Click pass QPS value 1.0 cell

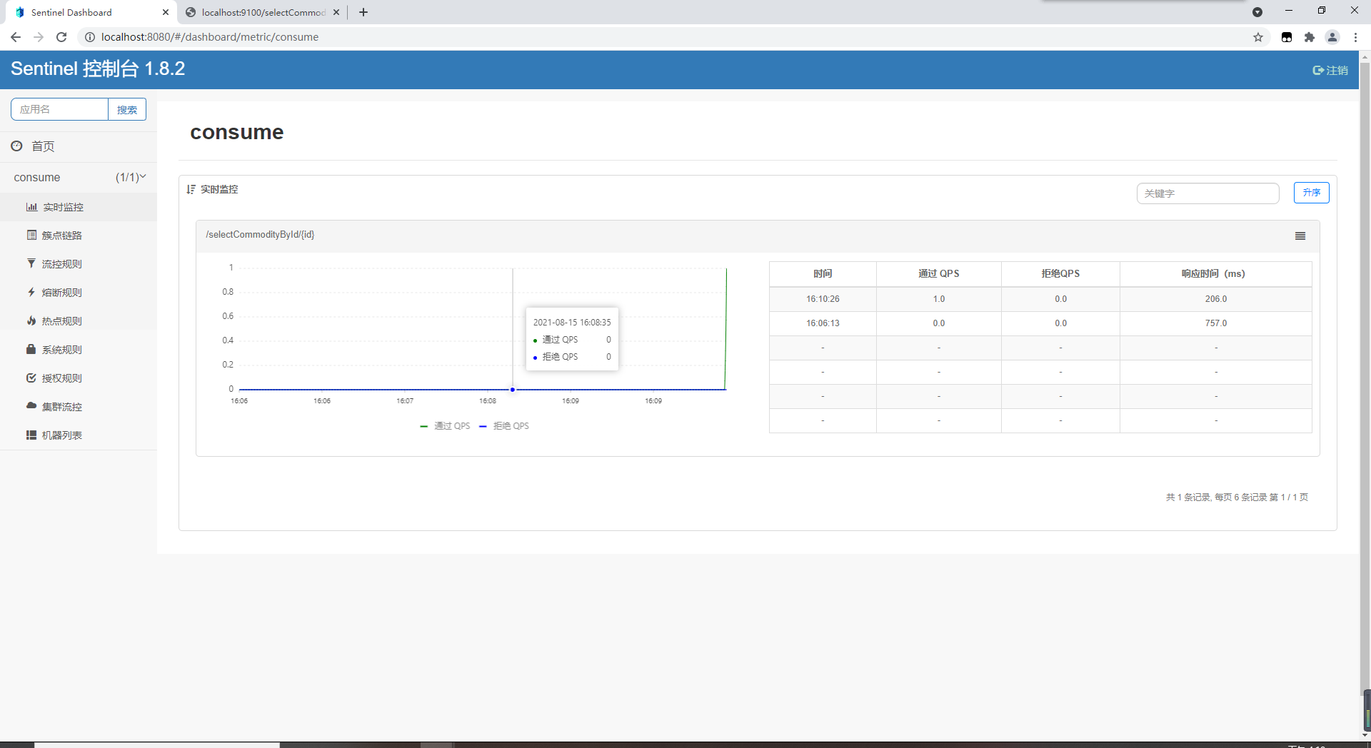(938, 299)
